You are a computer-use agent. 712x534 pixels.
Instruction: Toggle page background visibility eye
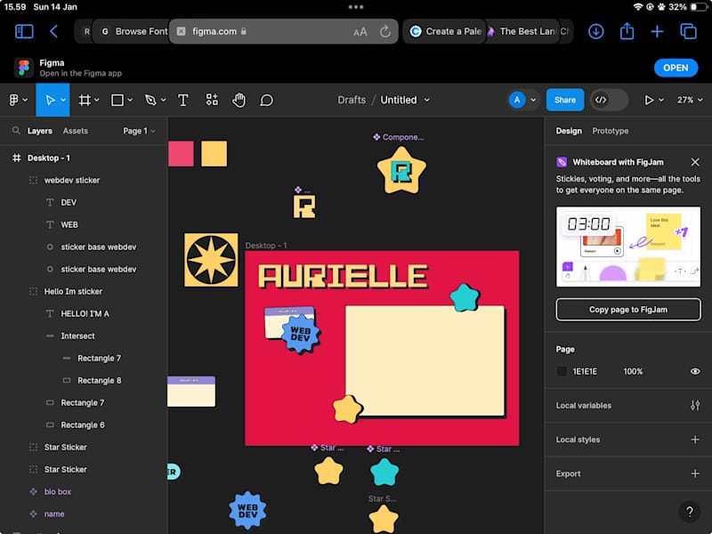click(x=695, y=371)
